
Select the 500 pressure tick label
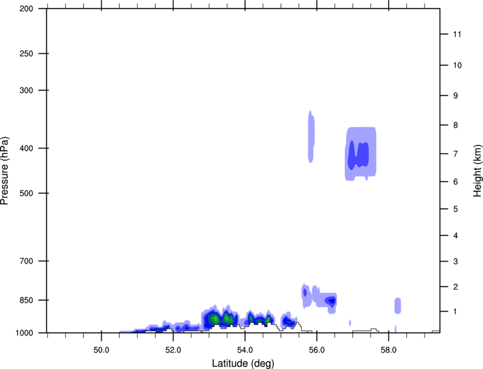point(26,193)
